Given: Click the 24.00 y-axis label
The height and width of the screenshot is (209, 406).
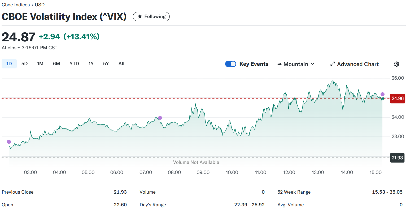Looking at the screenshot, I should point(398,117).
